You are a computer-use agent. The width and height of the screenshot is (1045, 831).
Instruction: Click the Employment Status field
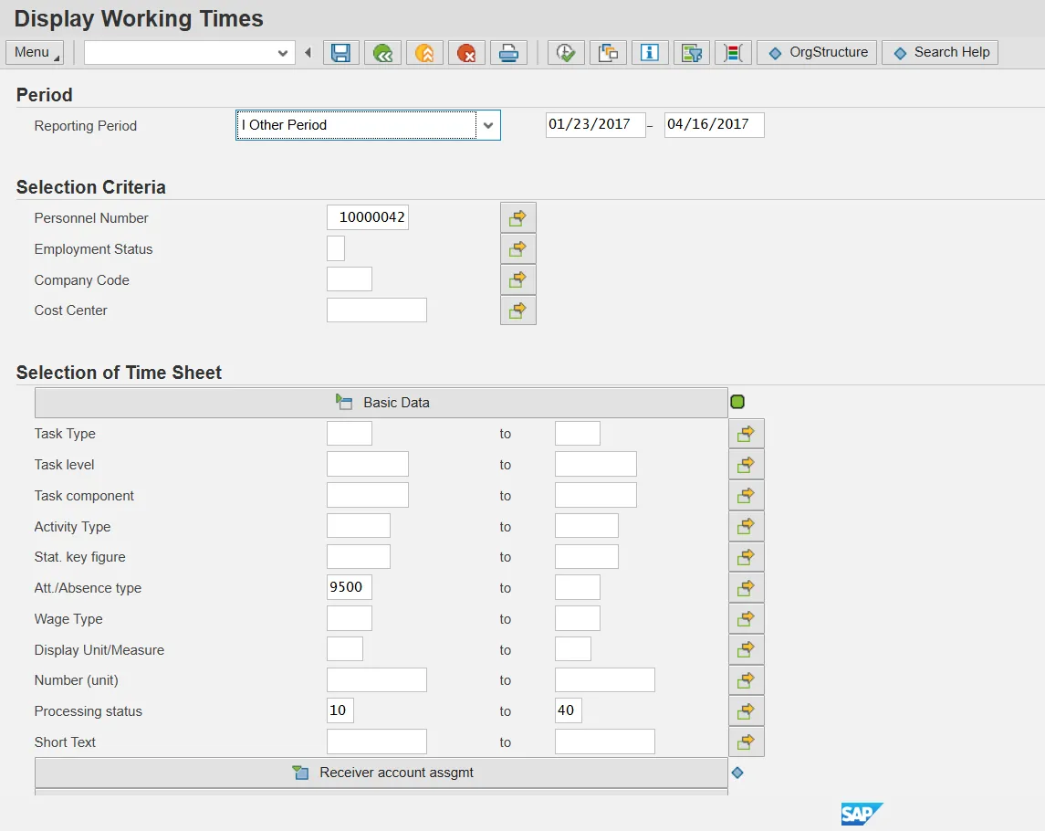336,248
